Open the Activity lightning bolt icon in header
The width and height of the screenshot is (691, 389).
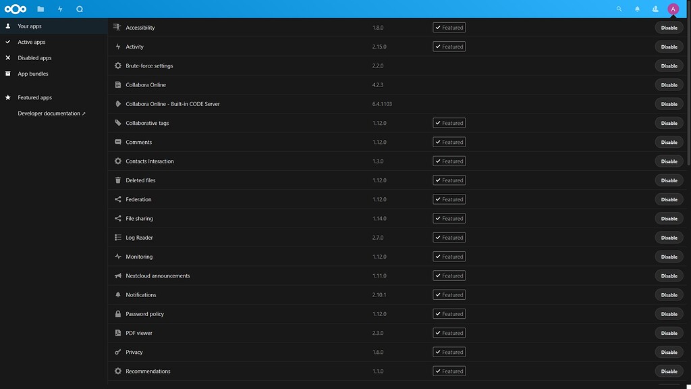pyautogui.click(x=60, y=9)
